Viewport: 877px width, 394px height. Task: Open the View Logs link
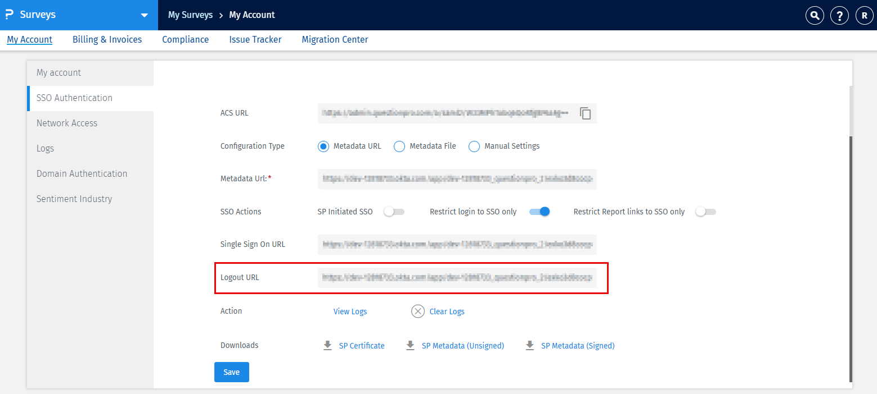click(x=350, y=311)
